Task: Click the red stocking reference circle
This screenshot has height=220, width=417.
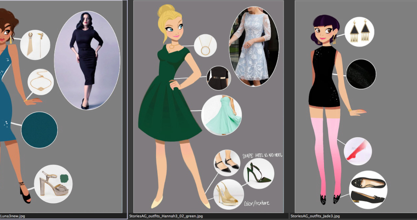Action: click(x=358, y=151)
